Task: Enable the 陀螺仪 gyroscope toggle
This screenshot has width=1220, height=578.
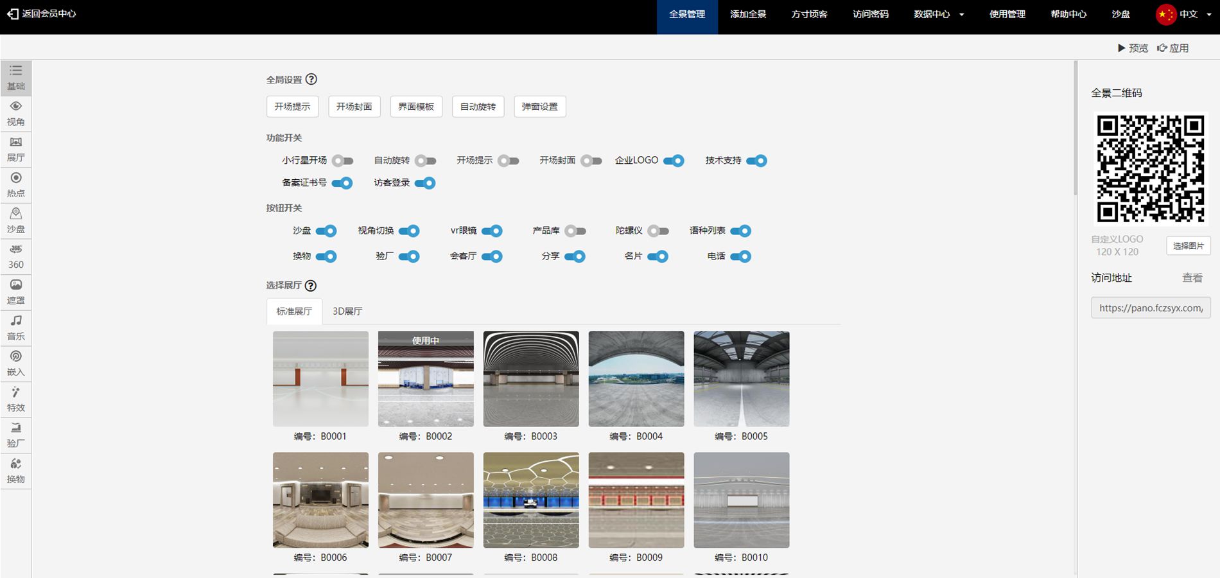Action: click(x=658, y=231)
